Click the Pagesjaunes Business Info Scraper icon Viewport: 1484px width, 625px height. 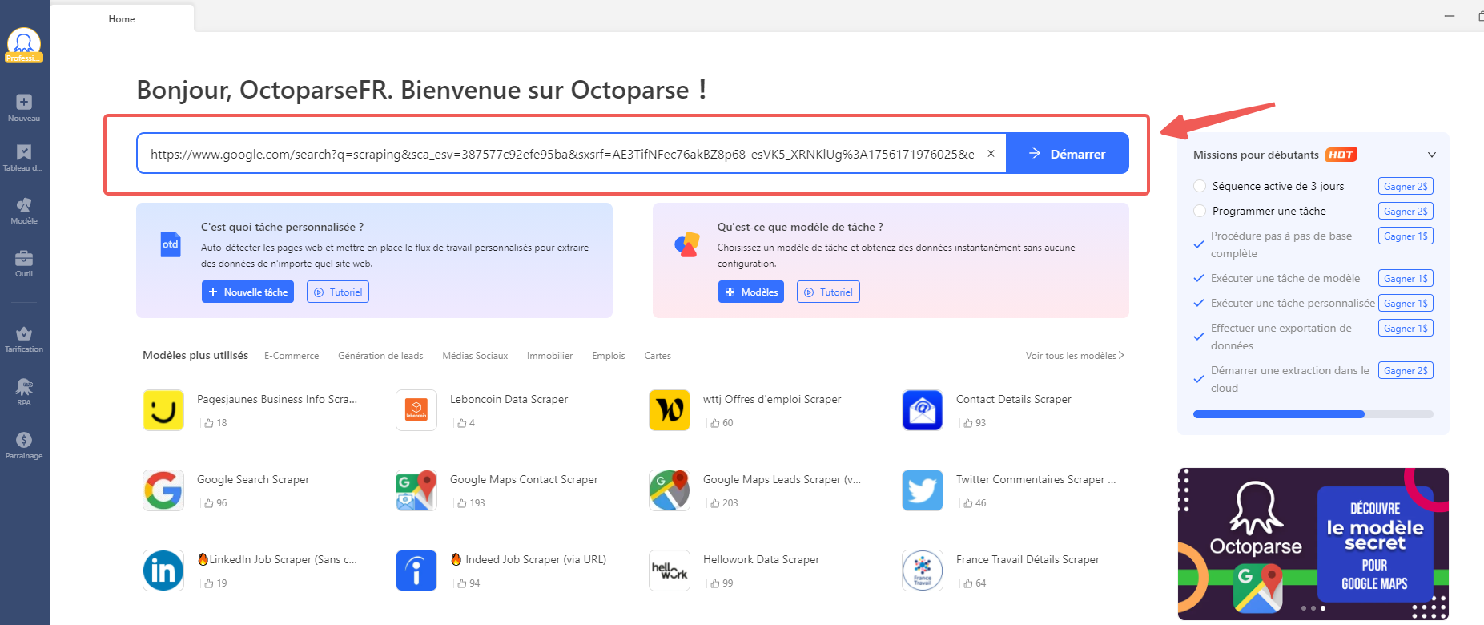coord(163,410)
